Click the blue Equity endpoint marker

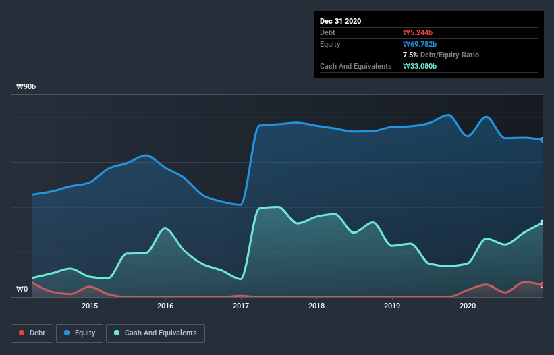543,140
